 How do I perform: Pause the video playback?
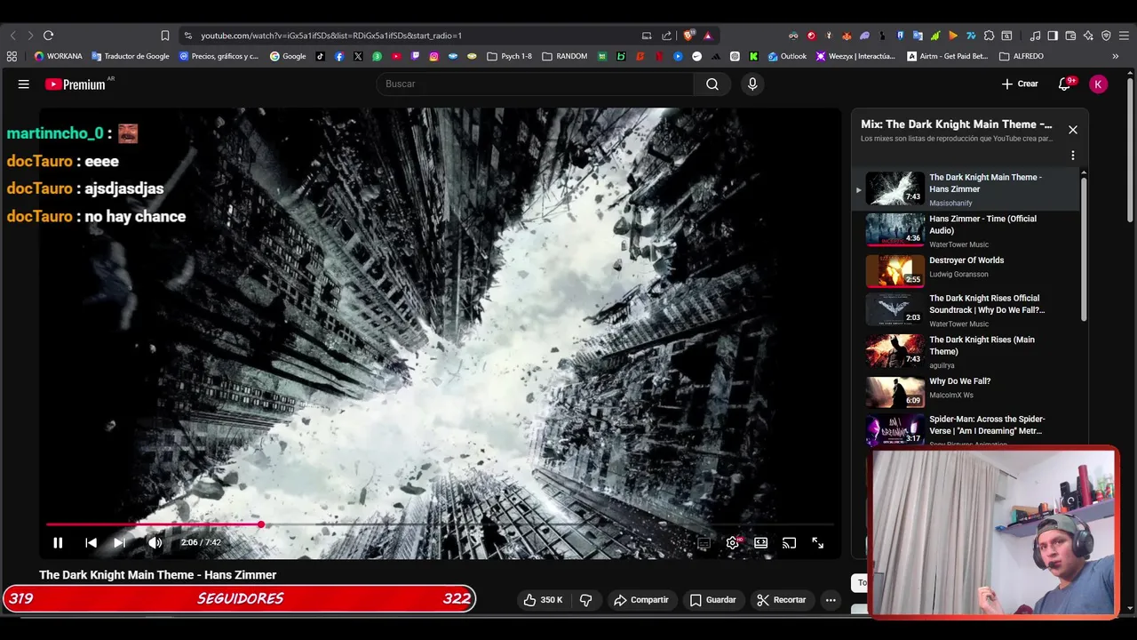58,542
